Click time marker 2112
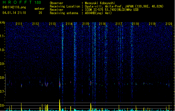This screenshot has width=175, height=111. tap(36, 24)
